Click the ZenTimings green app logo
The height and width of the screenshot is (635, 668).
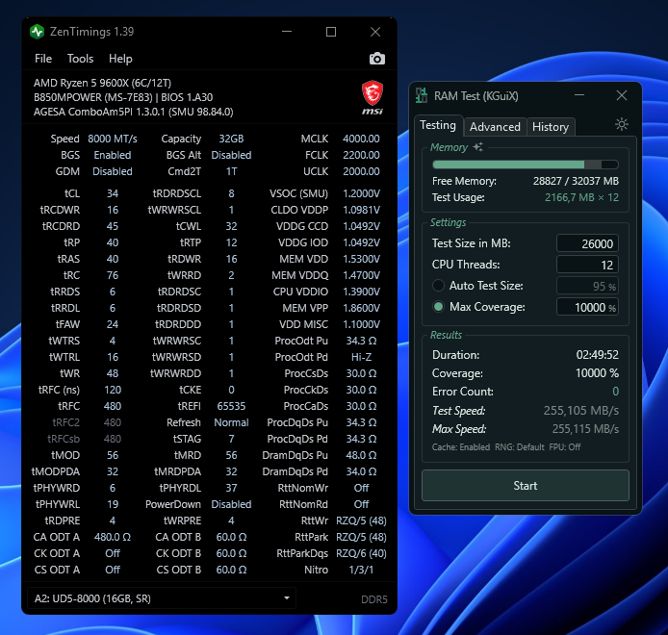[38, 32]
